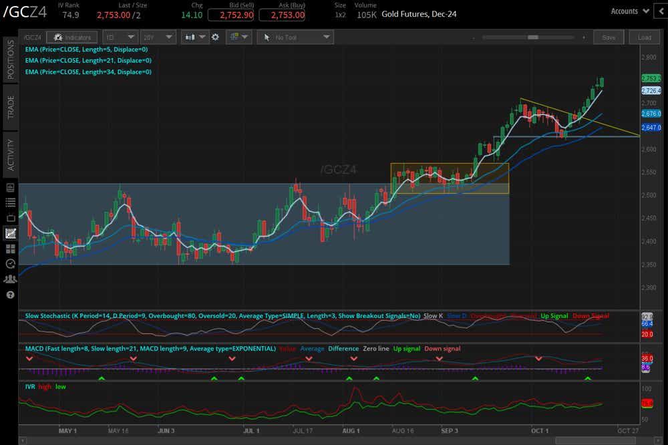
Task: Click the Slow Stochastic study label
Action: [x=222, y=316]
